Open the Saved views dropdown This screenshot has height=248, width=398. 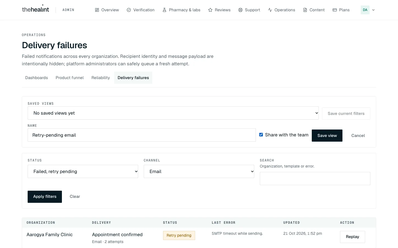click(x=173, y=113)
